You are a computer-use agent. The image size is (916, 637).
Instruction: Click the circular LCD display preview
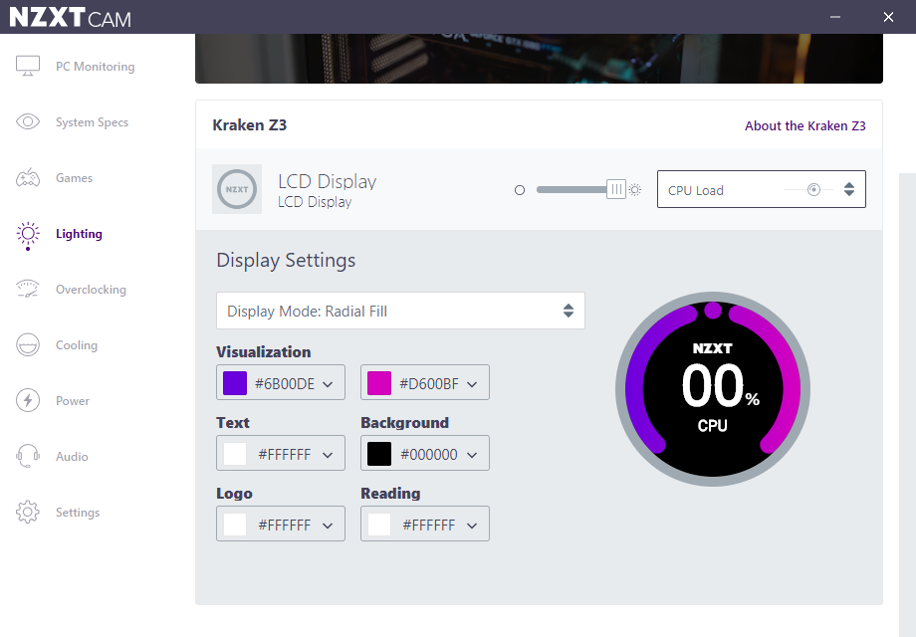713,389
